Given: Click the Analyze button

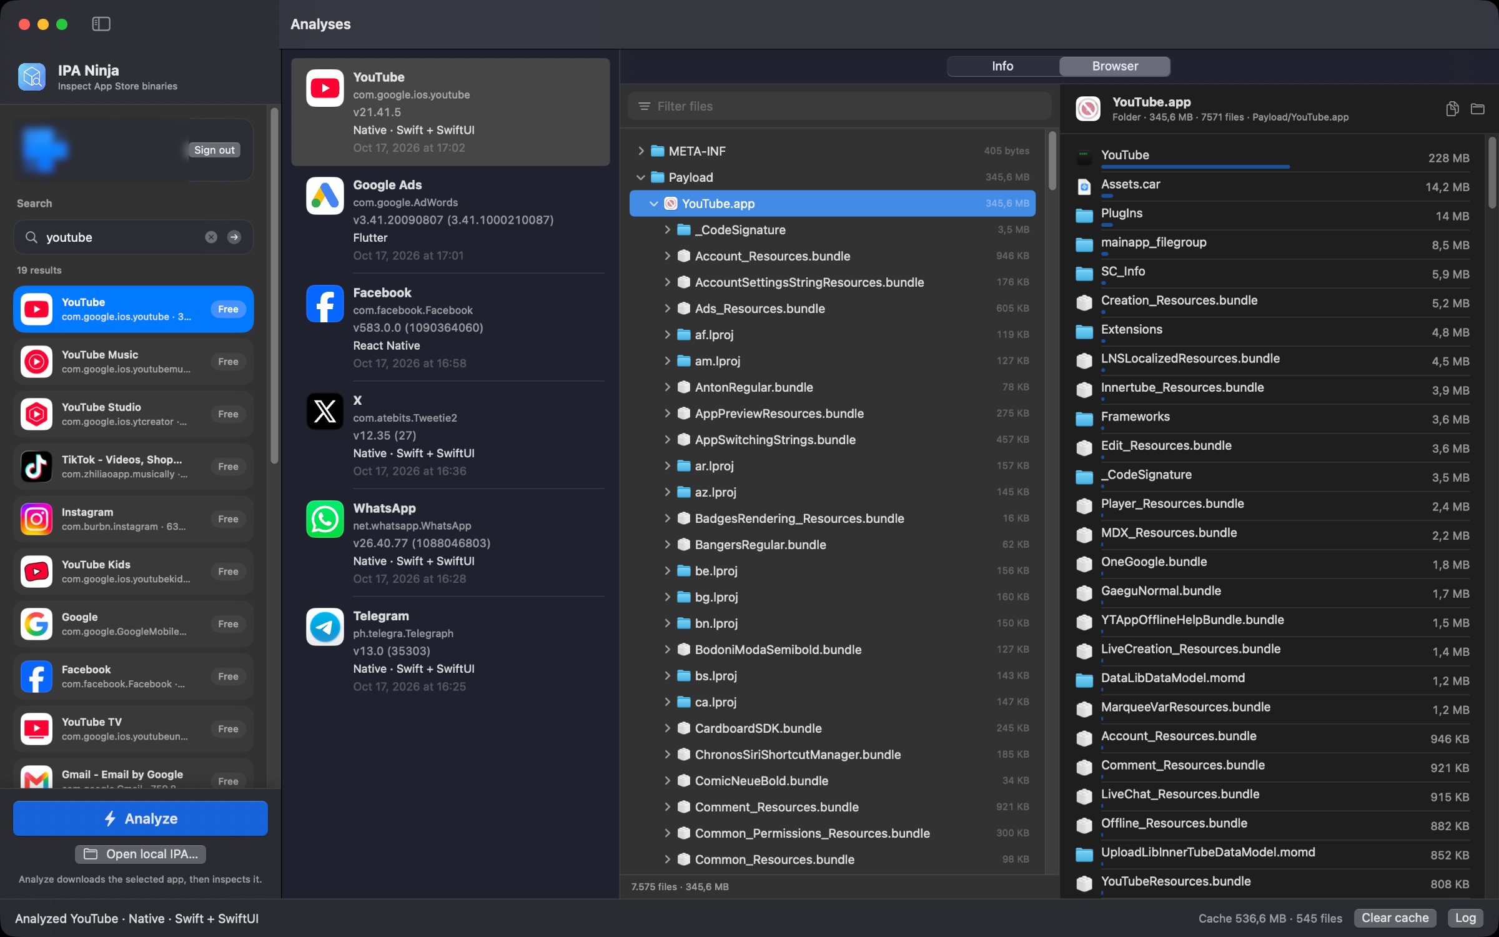Looking at the screenshot, I should pyautogui.click(x=141, y=818).
